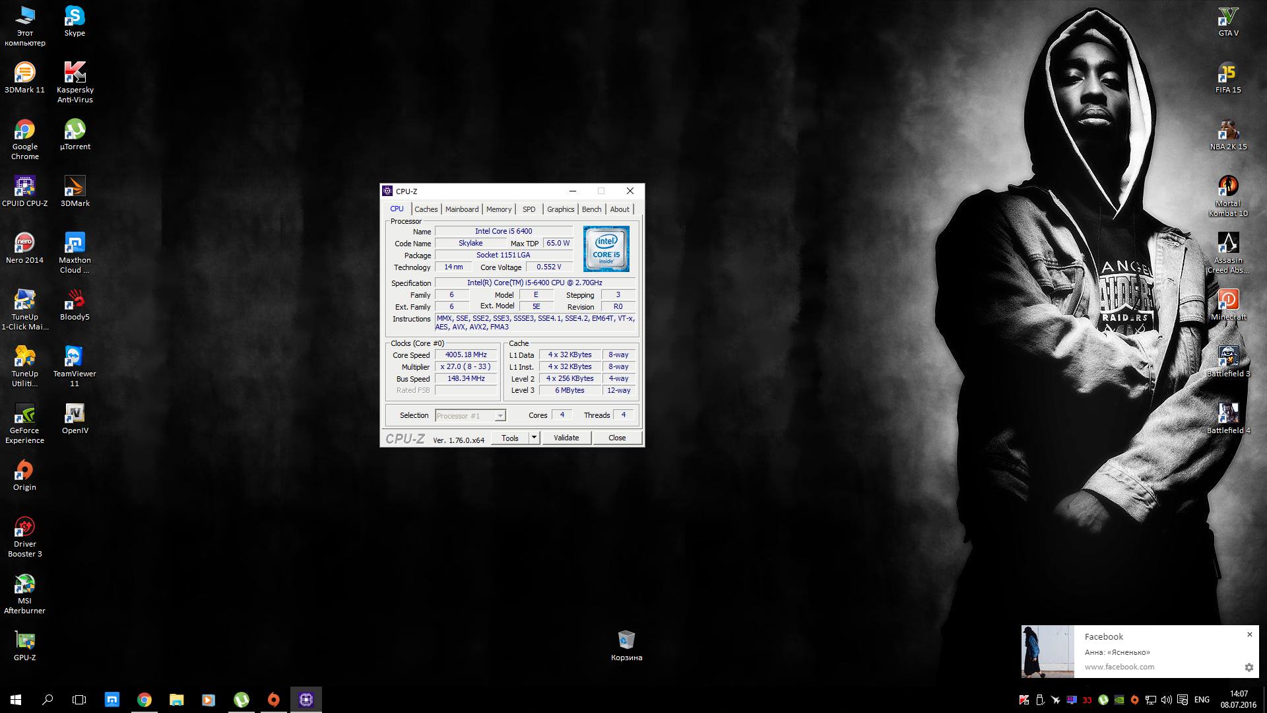Open the Graphics tab in CPU-Z
Screen dimensions: 1267x713
pyautogui.click(x=560, y=209)
